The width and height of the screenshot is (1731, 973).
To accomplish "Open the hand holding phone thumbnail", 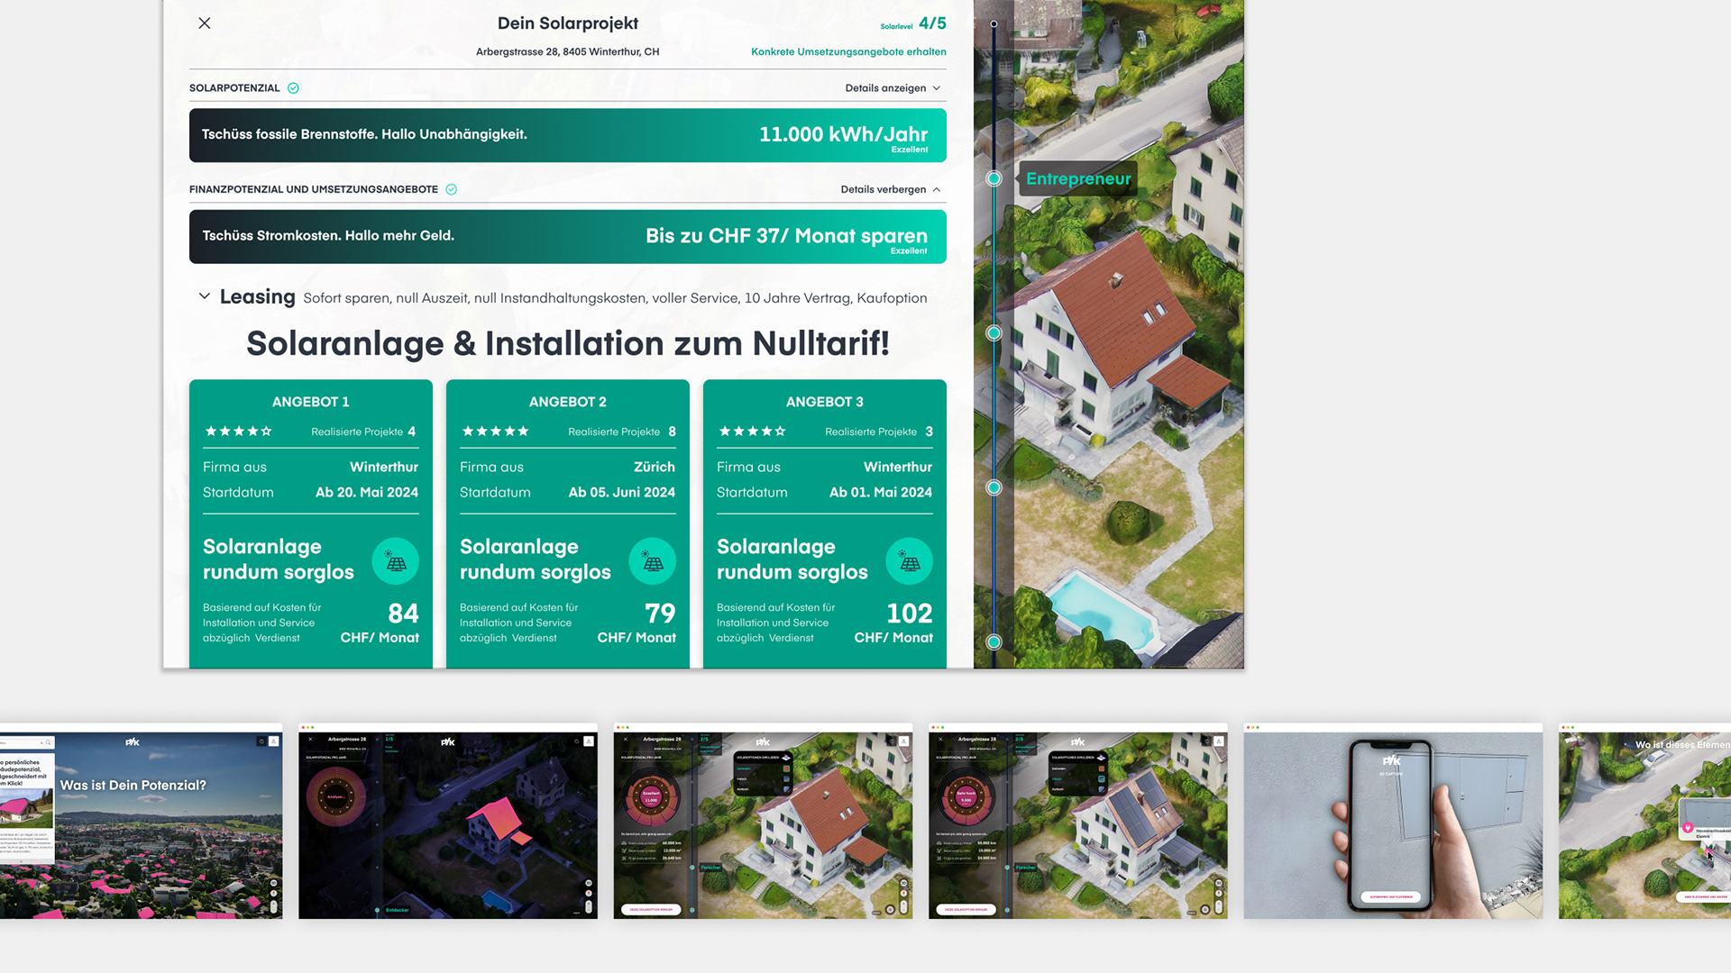I will [1393, 821].
